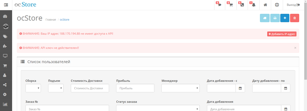This screenshot has height=111, width=307.
Task: Click the print invoice toolbar button
Action: coord(275,18)
